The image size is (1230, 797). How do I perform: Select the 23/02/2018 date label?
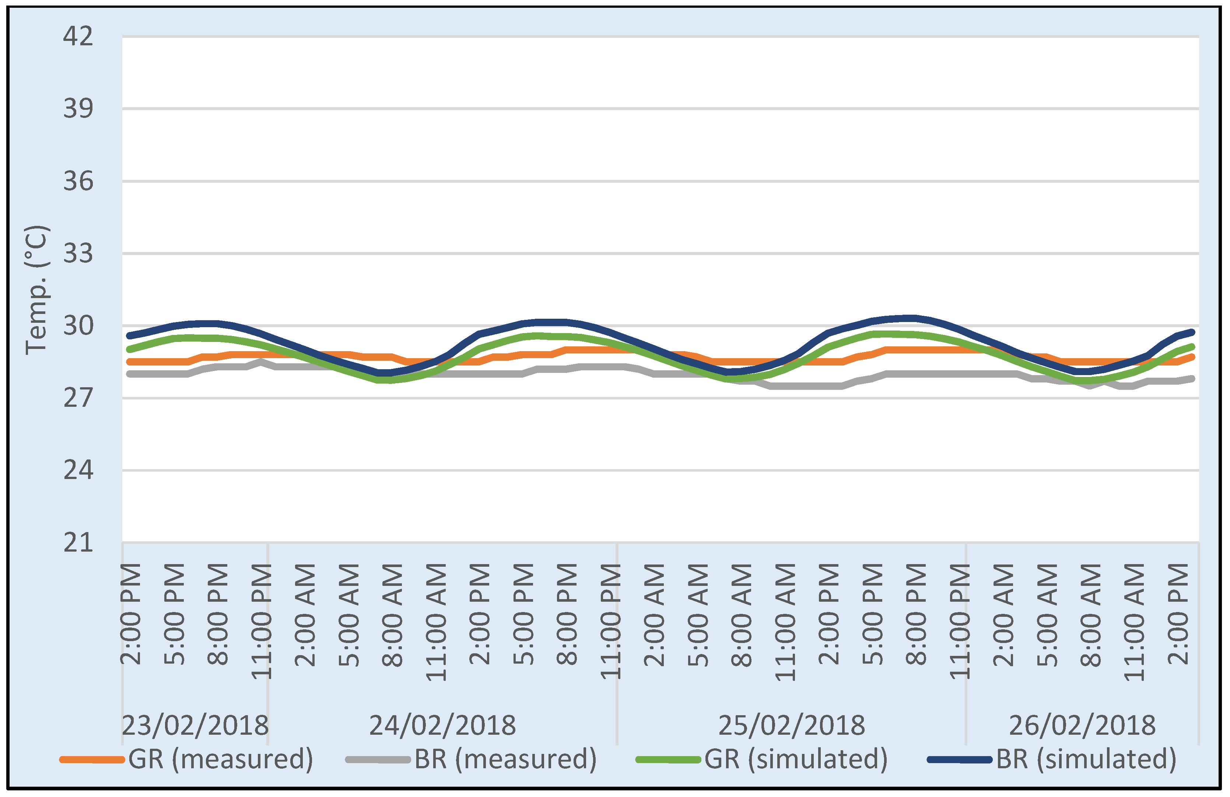click(195, 725)
